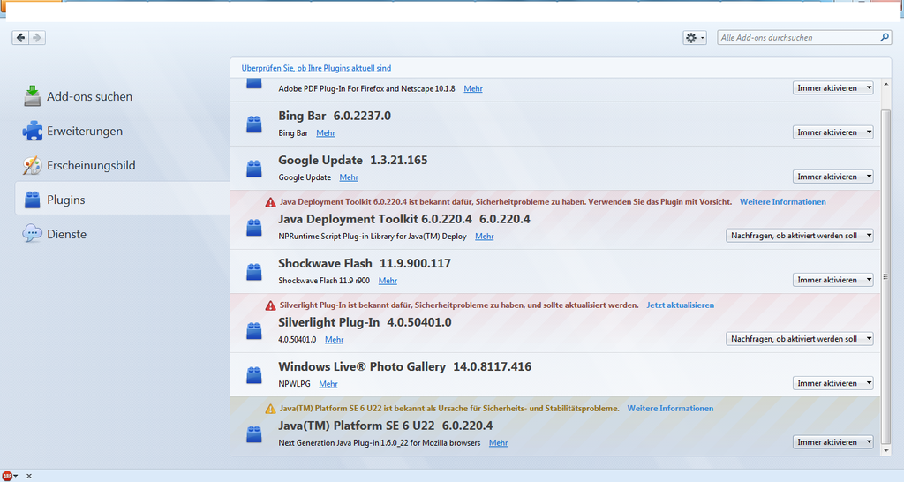Click the Shockwave Flash plugin brick icon
Viewport: 904px width, 482px height.
click(x=254, y=272)
